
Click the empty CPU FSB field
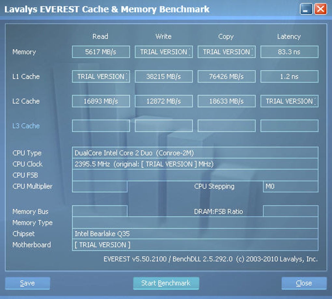tap(195, 175)
